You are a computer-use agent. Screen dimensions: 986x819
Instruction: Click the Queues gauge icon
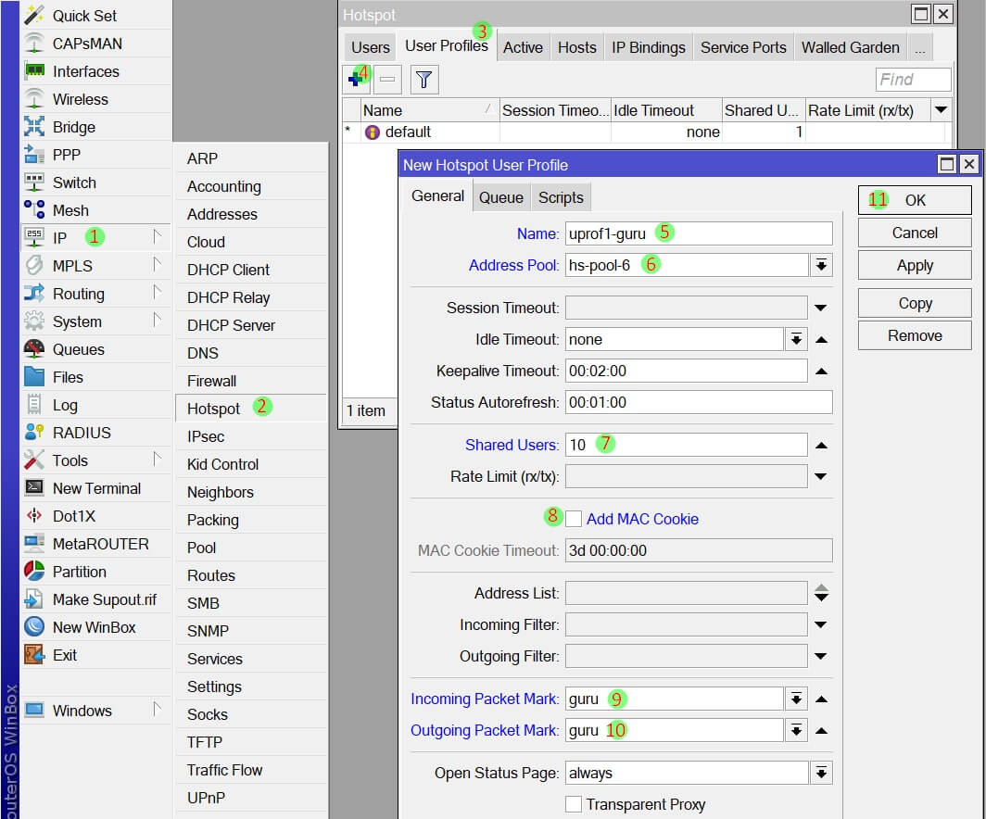(34, 349)
